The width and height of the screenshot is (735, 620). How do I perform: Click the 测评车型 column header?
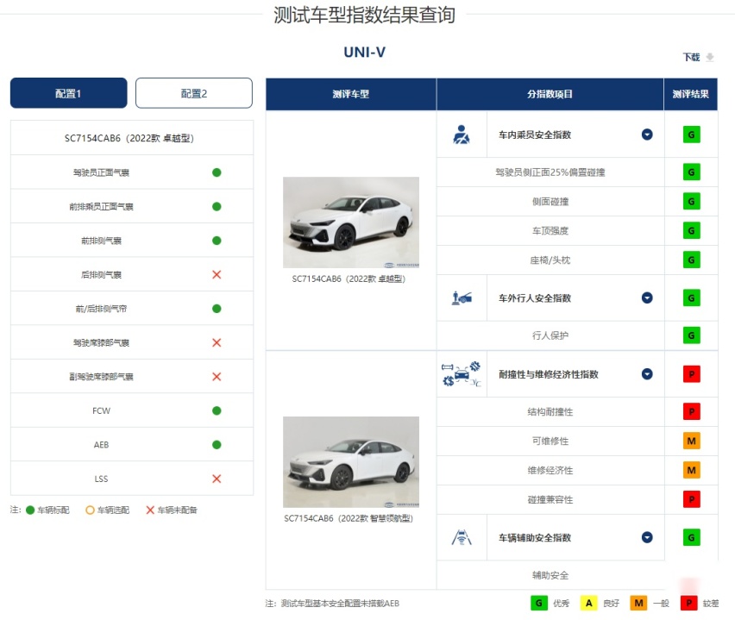pos(350,94)
